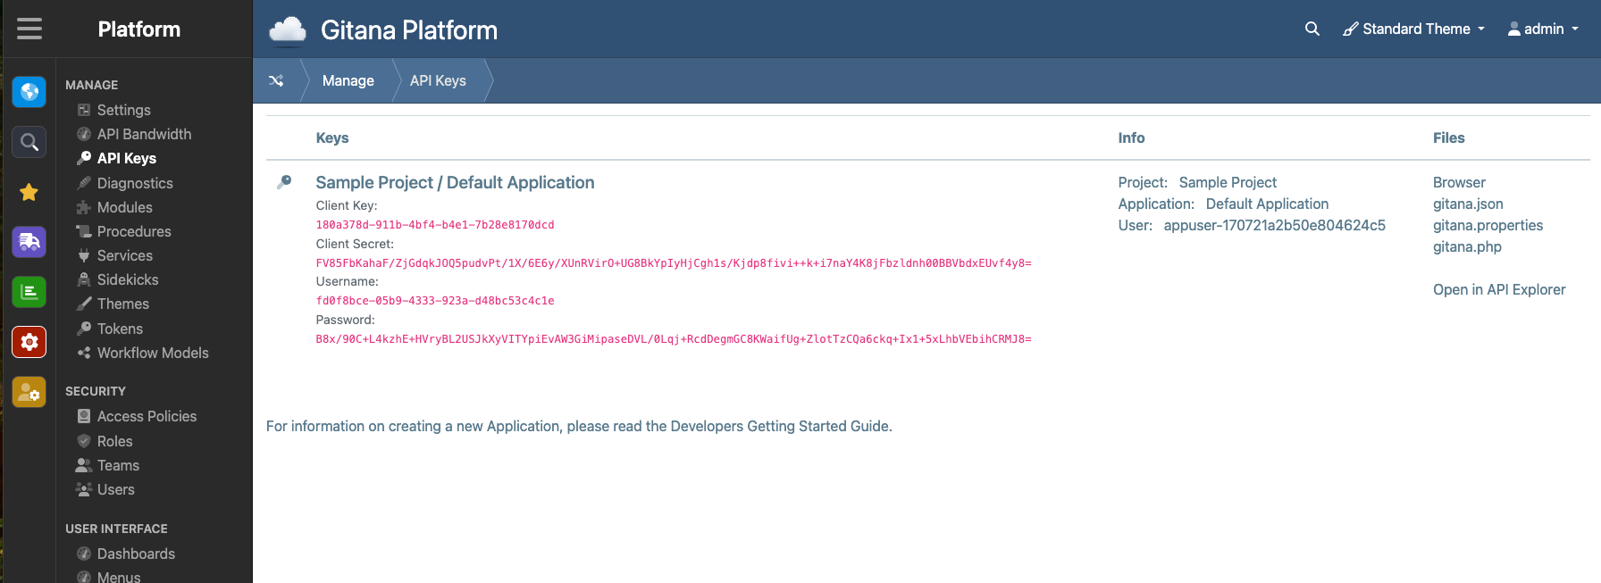The height and width of the screenshot is (583, 1601).
Task: Click the Files column header
Action: pyautogui.click(x=1448, y=137)
